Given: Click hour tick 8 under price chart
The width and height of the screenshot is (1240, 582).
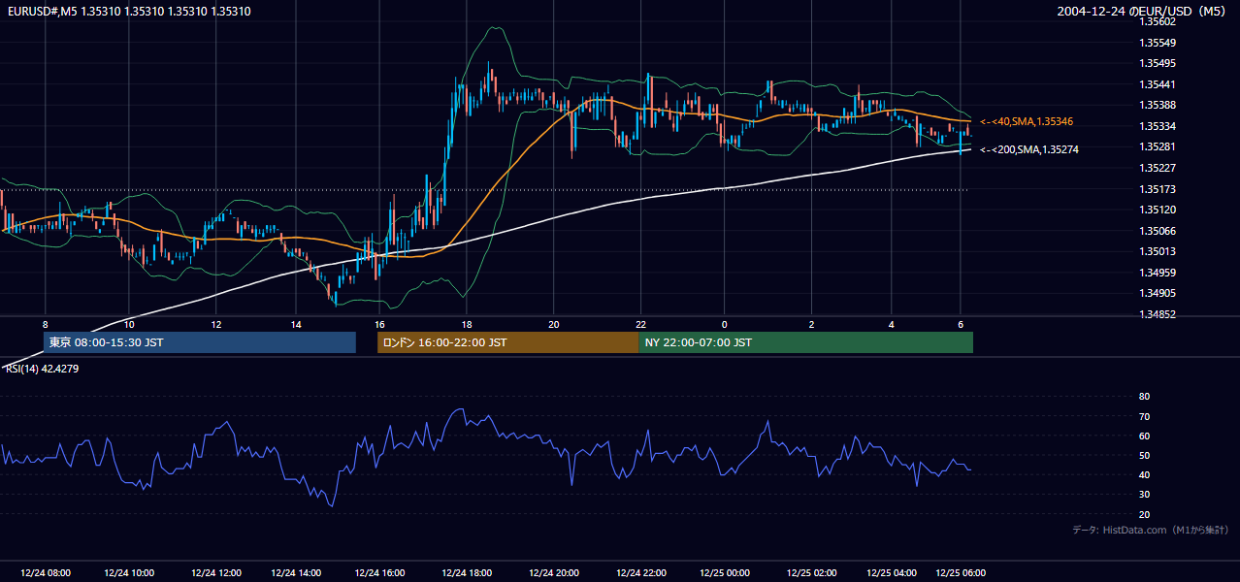Looking at the screenshot, I should pos(45,324).
